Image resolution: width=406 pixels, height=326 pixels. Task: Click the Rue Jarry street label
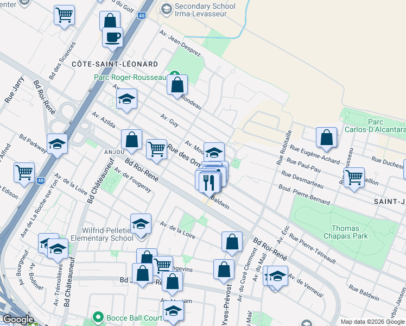tap(14, 90)
